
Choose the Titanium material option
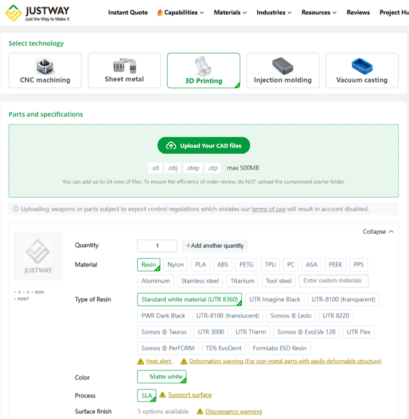coord(242,281)
